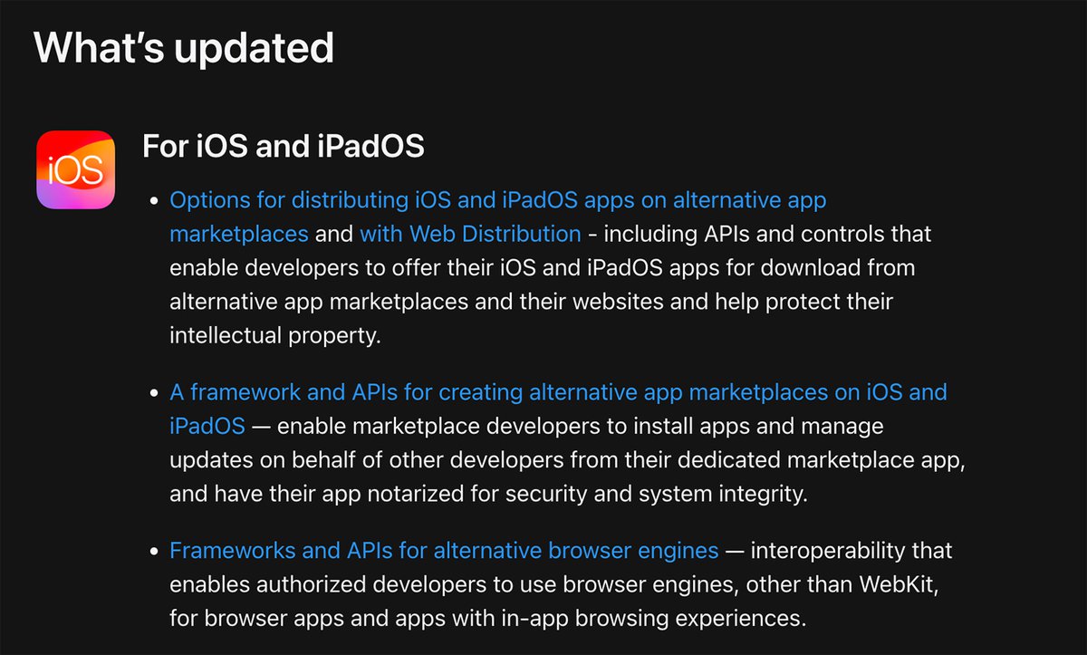Image resolution: width=1087 pixels, height=655 pixels.
Task: Open the alternative app marketplaces distribution link
Action: tap(497, 199)
